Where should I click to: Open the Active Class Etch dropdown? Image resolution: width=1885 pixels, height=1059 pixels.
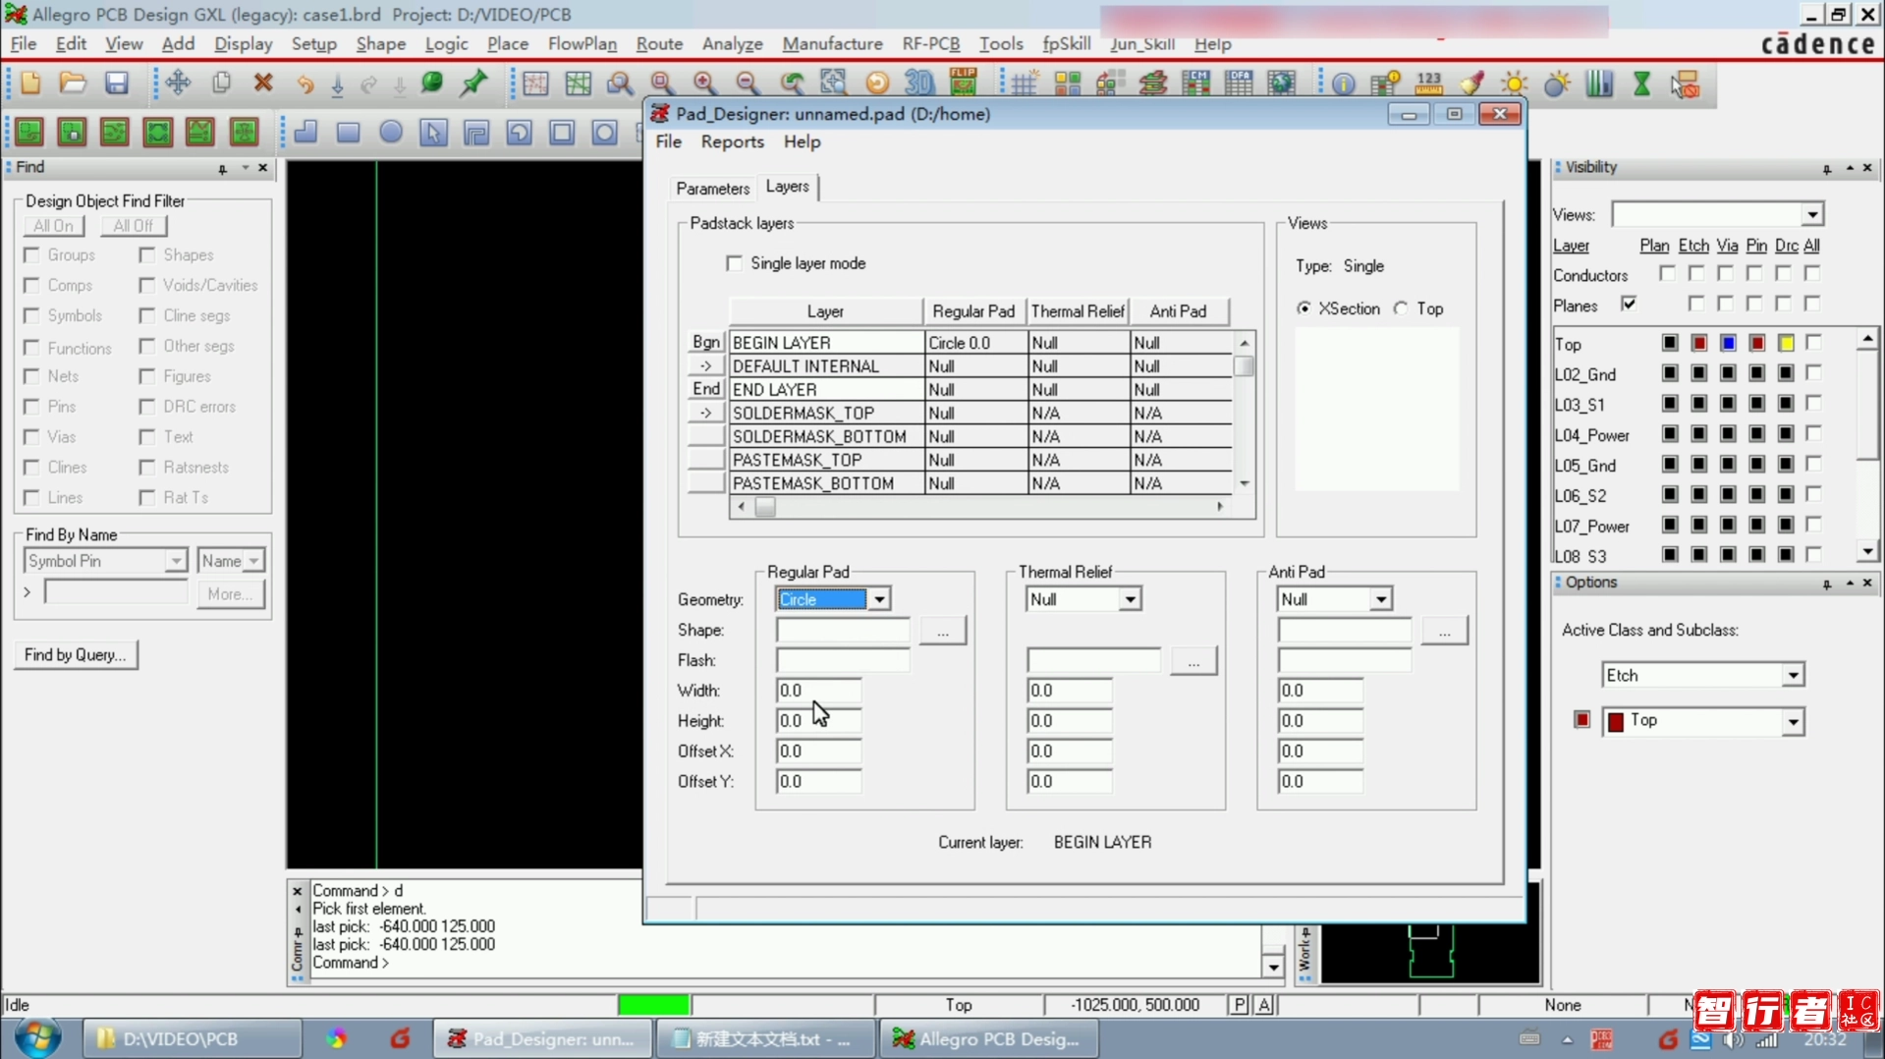point(1793,676)
